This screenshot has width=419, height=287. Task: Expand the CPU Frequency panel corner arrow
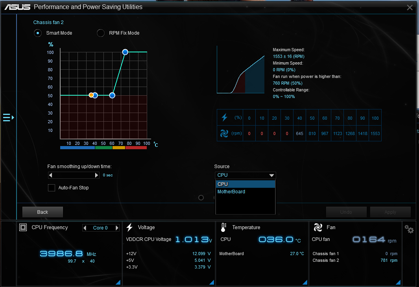(x=118, y=282)
